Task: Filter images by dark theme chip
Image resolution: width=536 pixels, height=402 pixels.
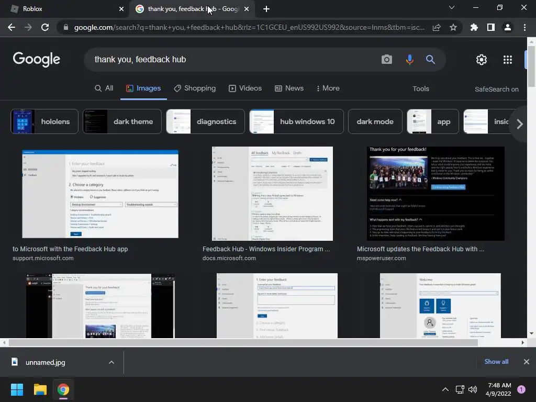Action: coord(122,121)
